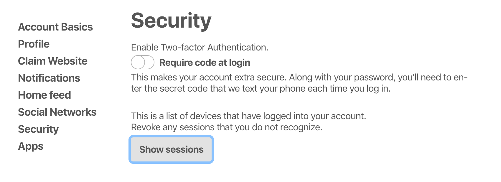
Task: Go to the Profile settings section
Action: click(x=34, y=44)
